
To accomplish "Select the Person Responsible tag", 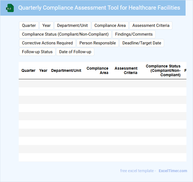I will (x=98, y=43).
